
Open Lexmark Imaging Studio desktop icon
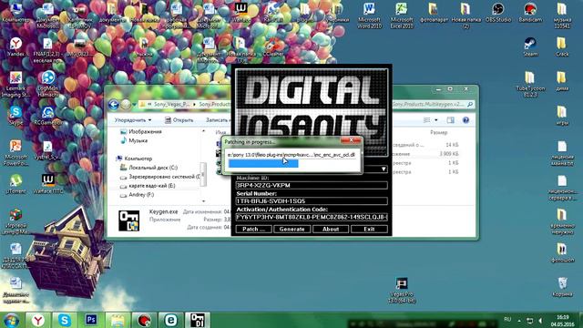point(15,84)
